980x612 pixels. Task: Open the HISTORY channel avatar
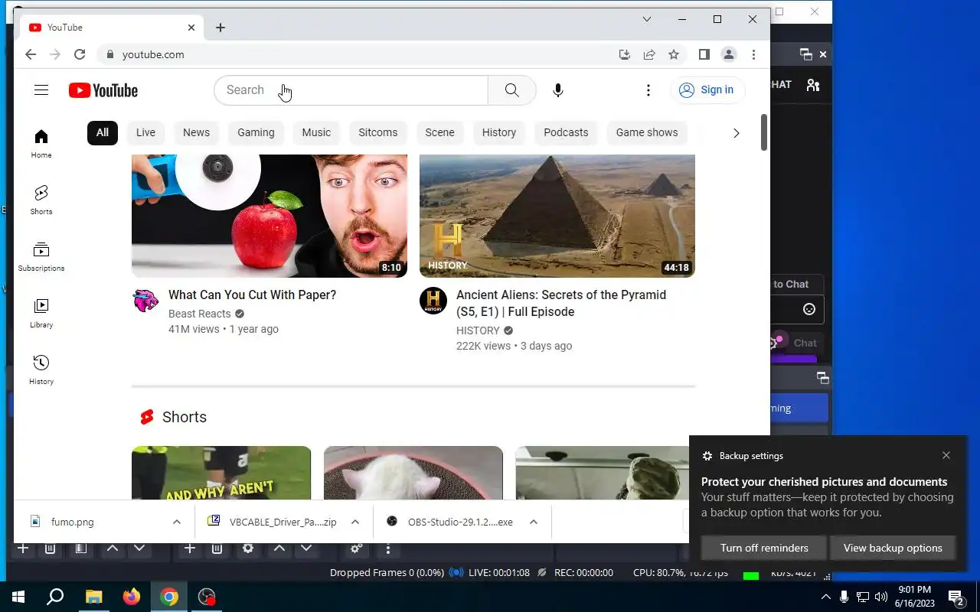433,301
